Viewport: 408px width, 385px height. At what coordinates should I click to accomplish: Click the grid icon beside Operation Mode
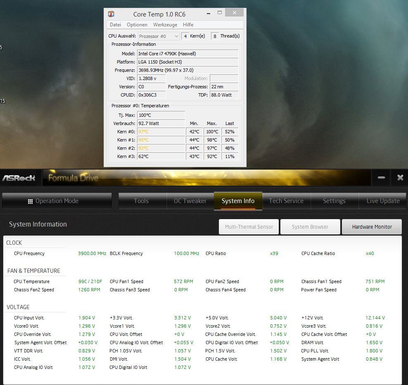point(30,201)
